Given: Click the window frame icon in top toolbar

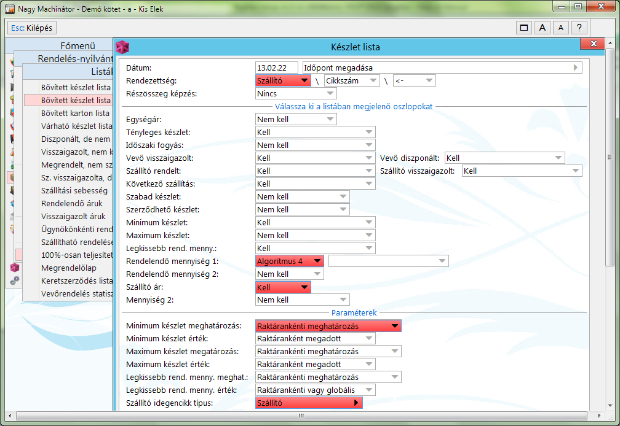Looking at the screenshot, I should coord(524,28).
